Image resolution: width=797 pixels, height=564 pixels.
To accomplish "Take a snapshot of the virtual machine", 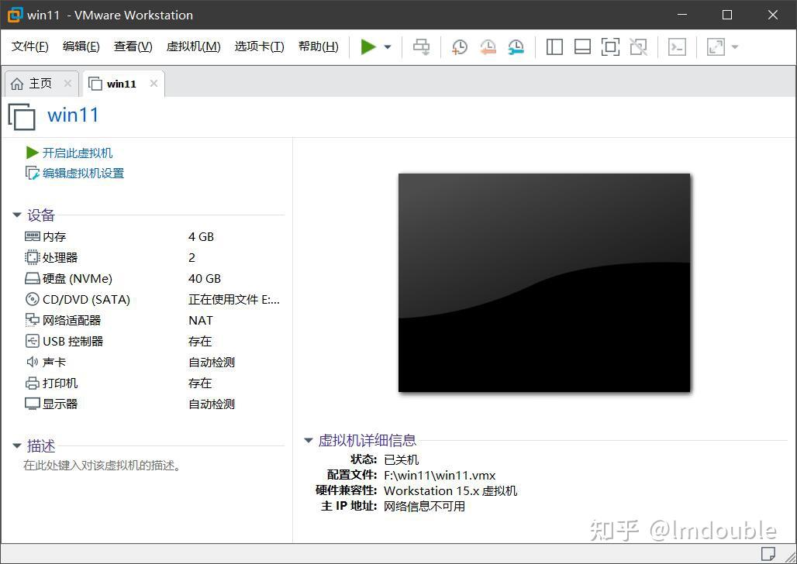I will (459, 46).
